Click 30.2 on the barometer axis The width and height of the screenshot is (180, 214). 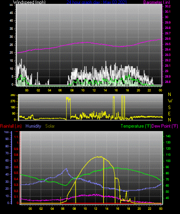pos(168,6)
